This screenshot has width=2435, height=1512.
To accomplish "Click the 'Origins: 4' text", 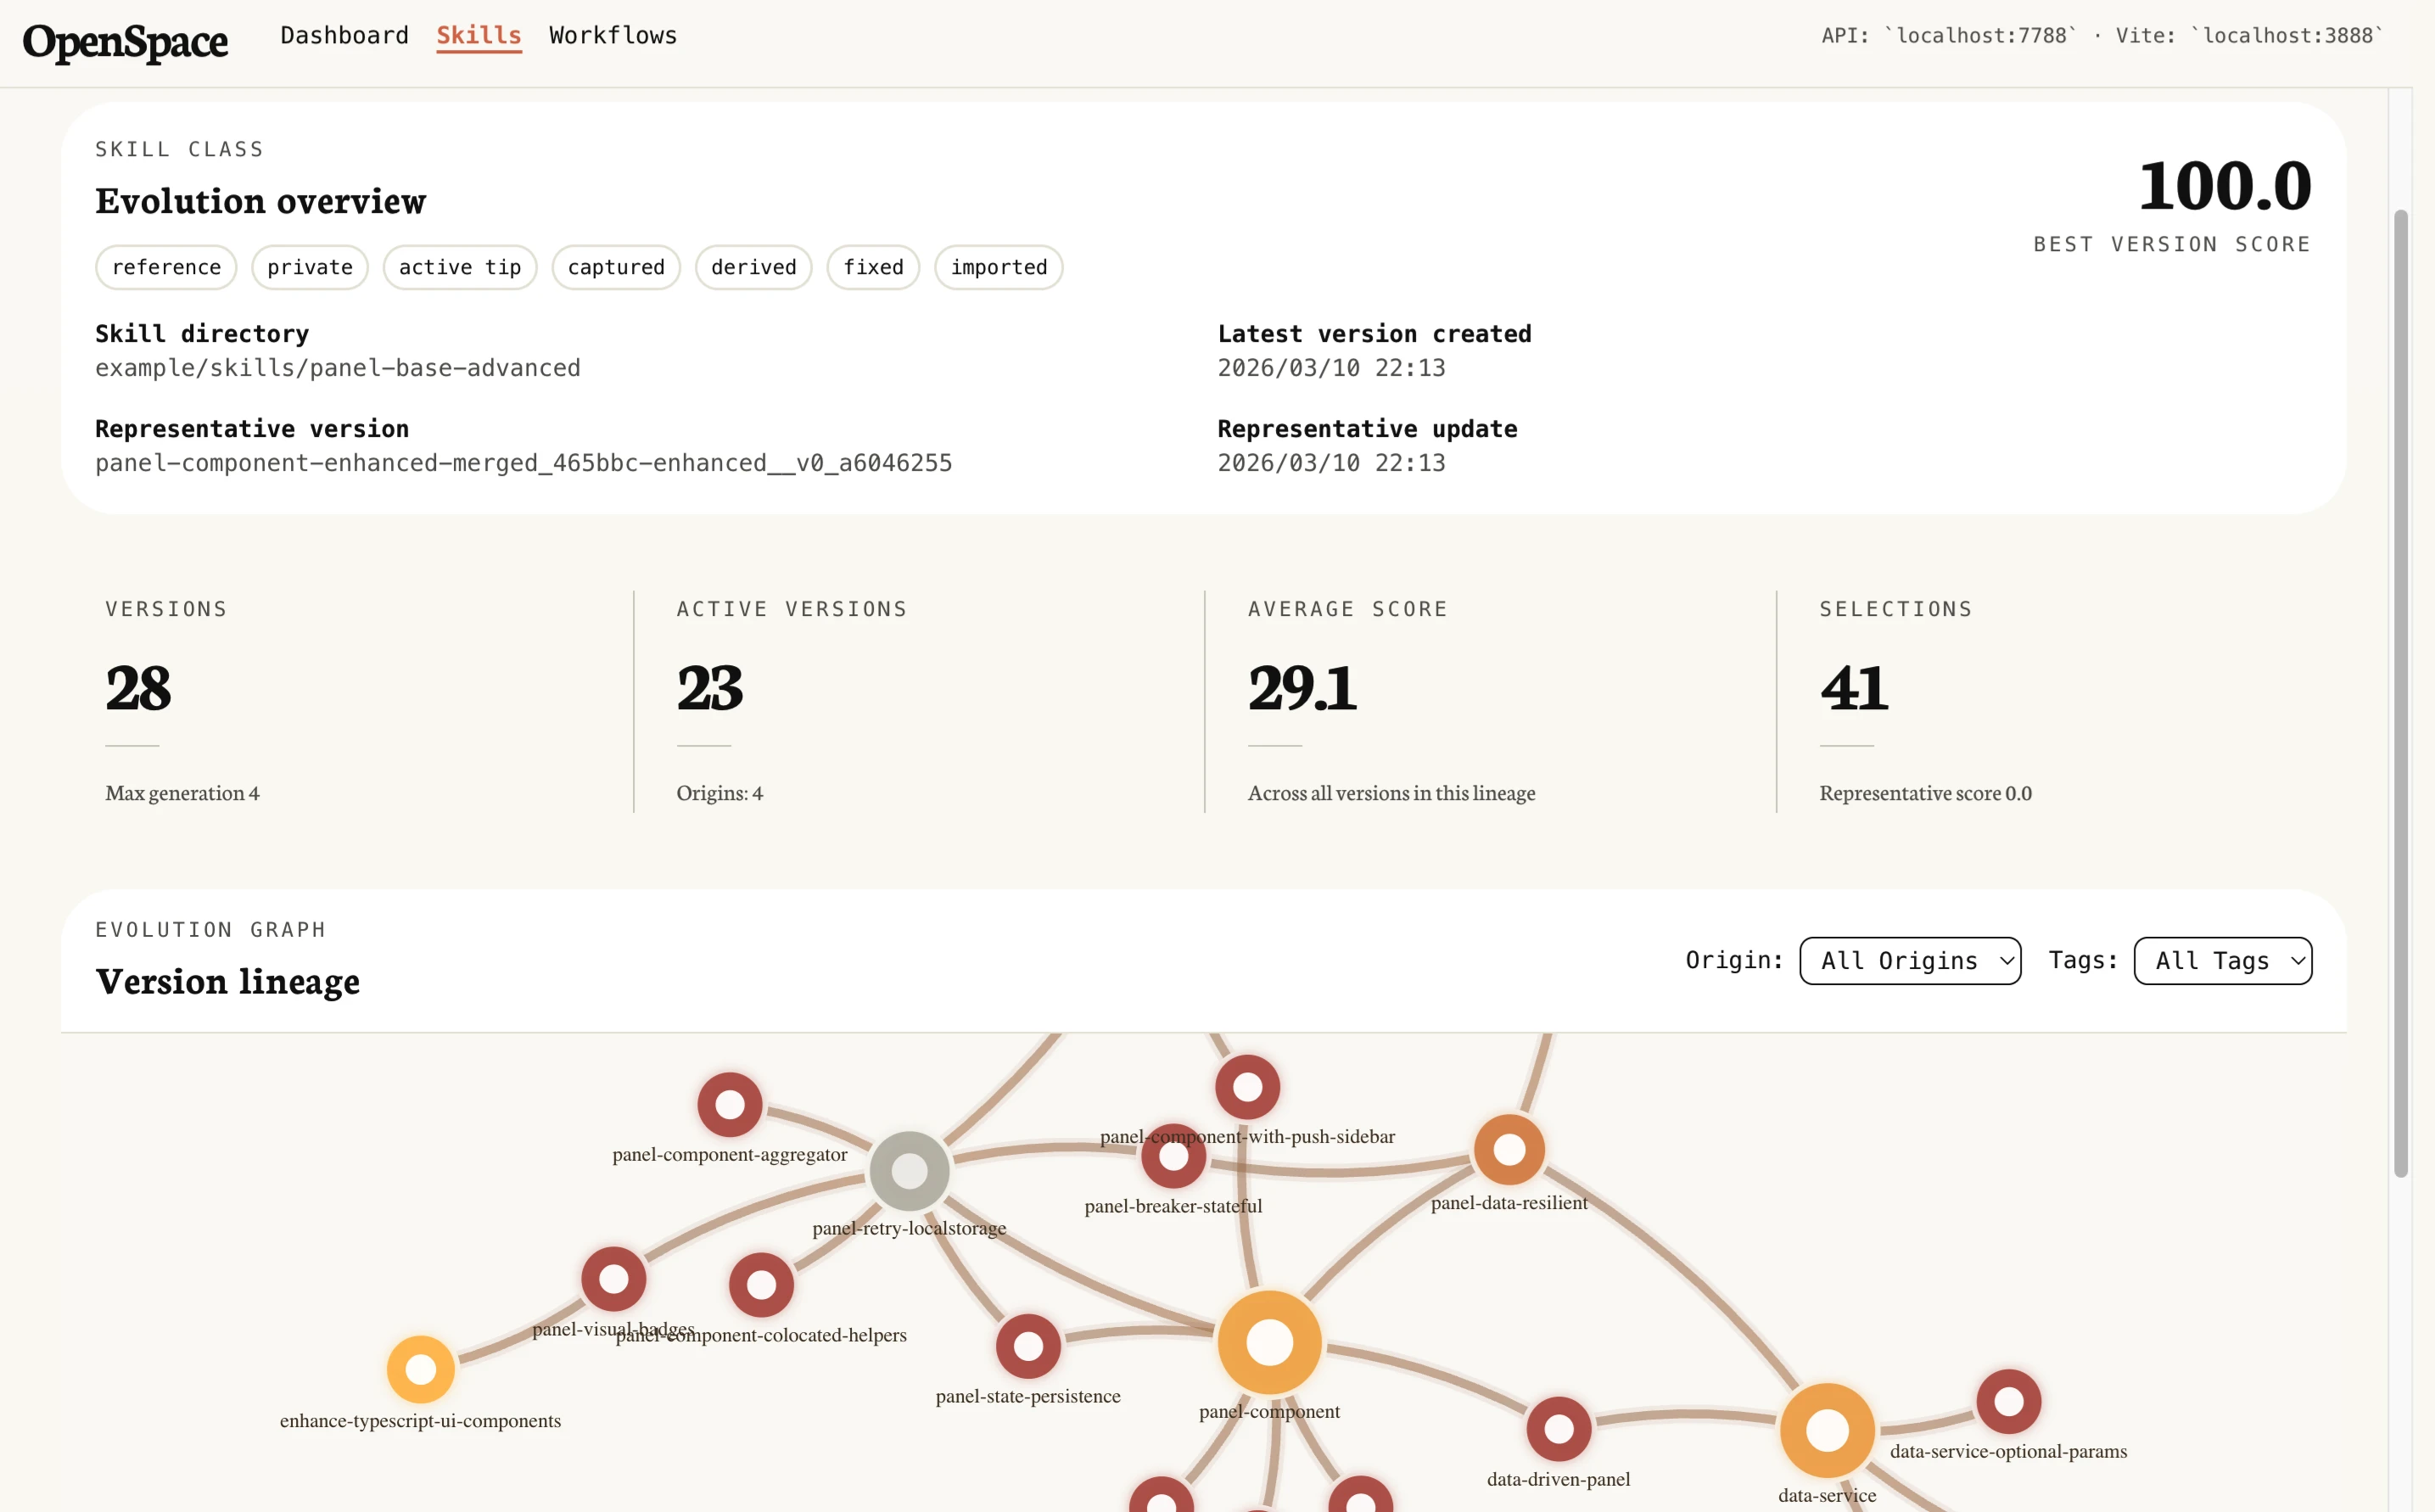I will [x=720, y=793].
